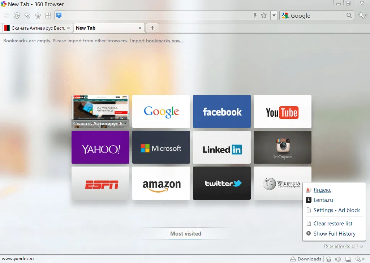Click the magnifier search icon

click(x=349, y=16)
